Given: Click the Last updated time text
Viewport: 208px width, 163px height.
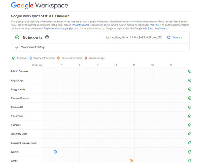Looking at the screenshot, I should pyautogui.click(x=134, y=37).
